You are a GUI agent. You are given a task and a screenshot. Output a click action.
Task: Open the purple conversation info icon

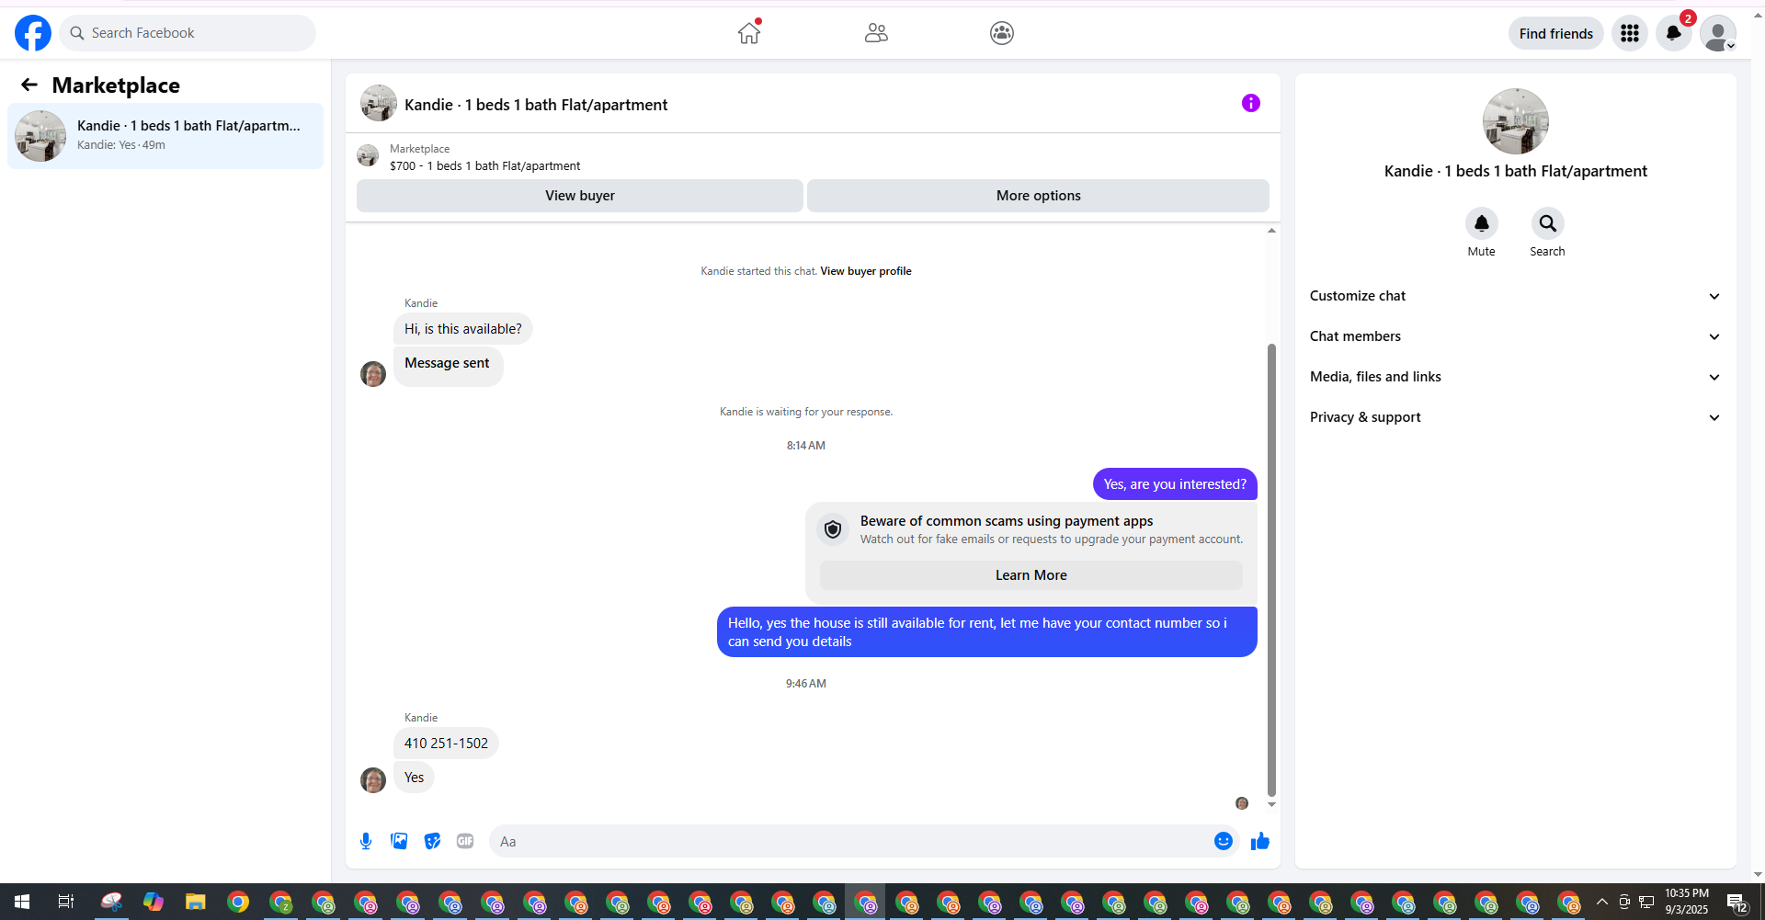point(1251,103)
